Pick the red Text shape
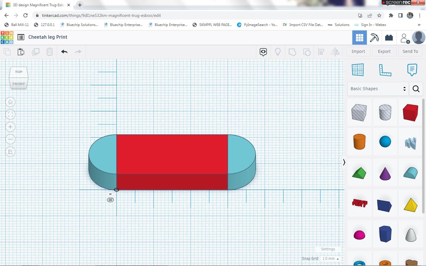This screenshot has height=266, width=426. point(359,203)
